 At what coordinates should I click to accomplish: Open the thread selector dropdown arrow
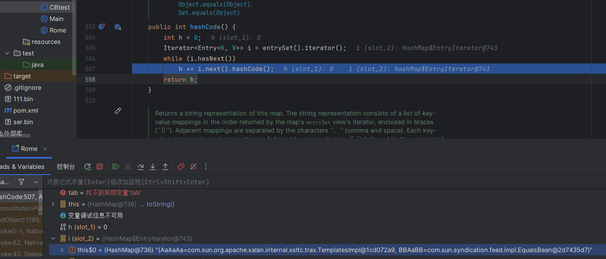point(36,182)
